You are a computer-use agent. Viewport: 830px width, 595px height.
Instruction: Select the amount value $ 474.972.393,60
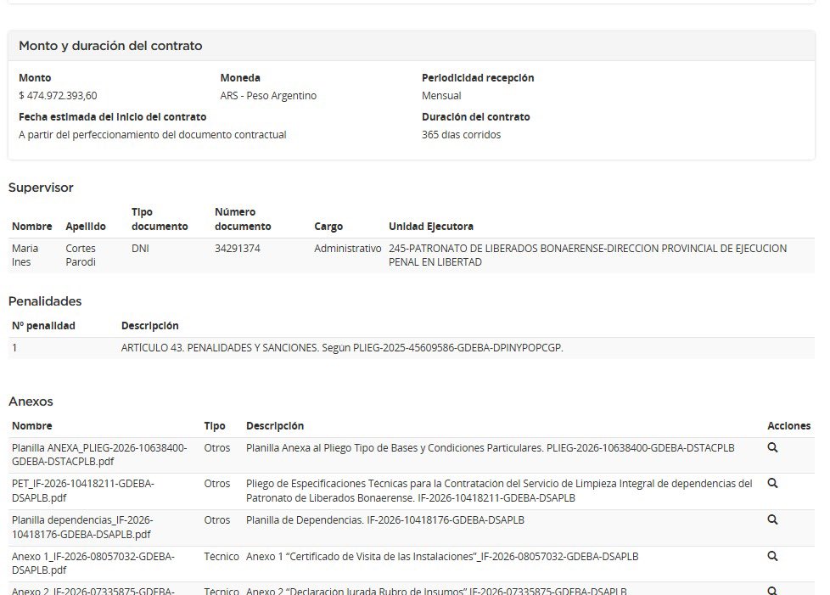(x=58, y=96)
